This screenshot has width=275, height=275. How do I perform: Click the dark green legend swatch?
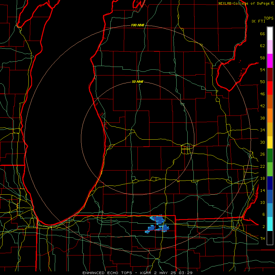click(x=270, y=156)
